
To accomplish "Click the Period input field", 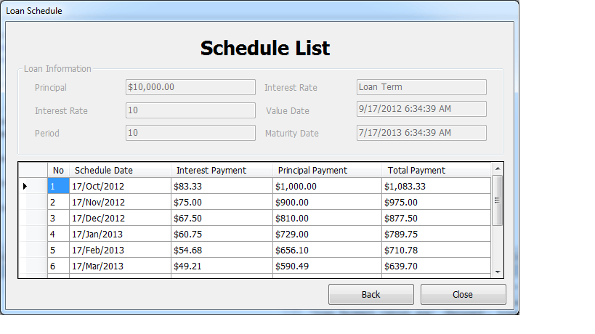I will [190, 133].
